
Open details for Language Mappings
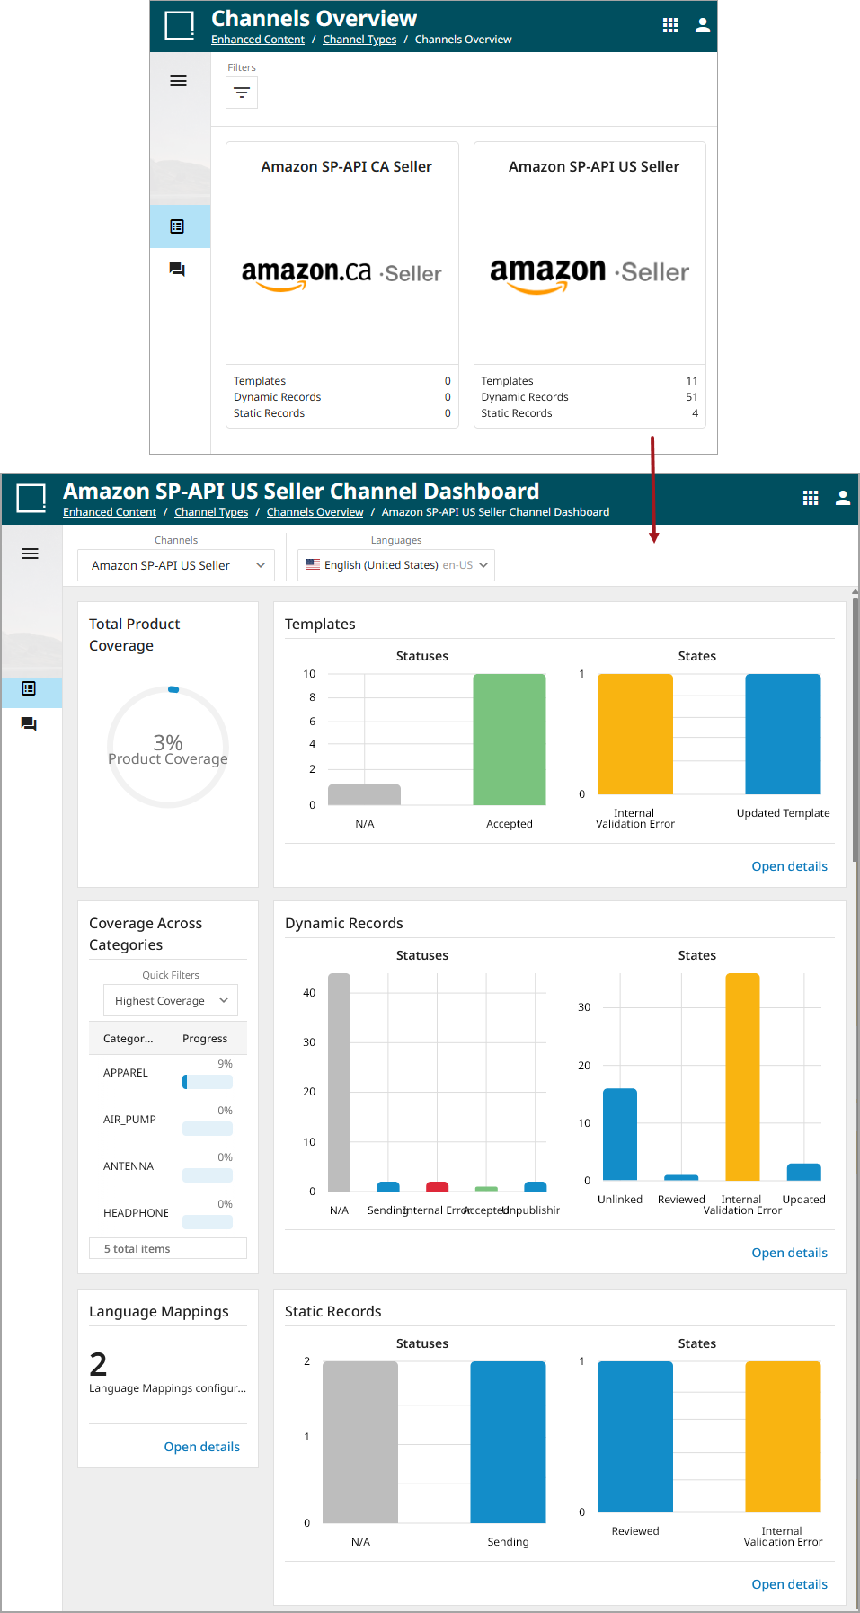(201, 1447)
